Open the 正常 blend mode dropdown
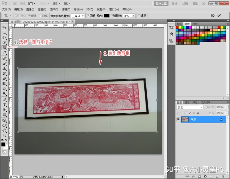 (x=189, y=108)
